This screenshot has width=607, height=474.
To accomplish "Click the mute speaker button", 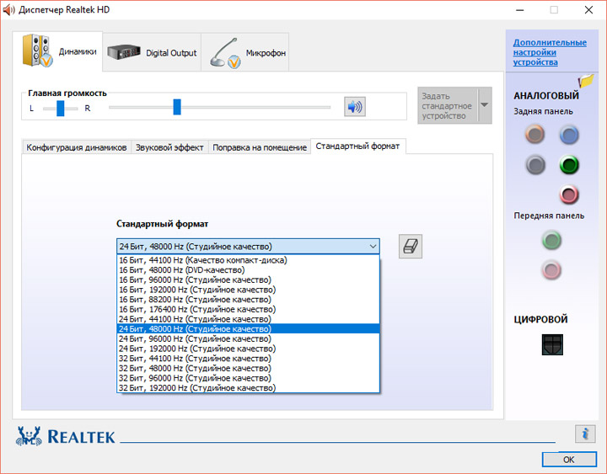I will point(355,107).
